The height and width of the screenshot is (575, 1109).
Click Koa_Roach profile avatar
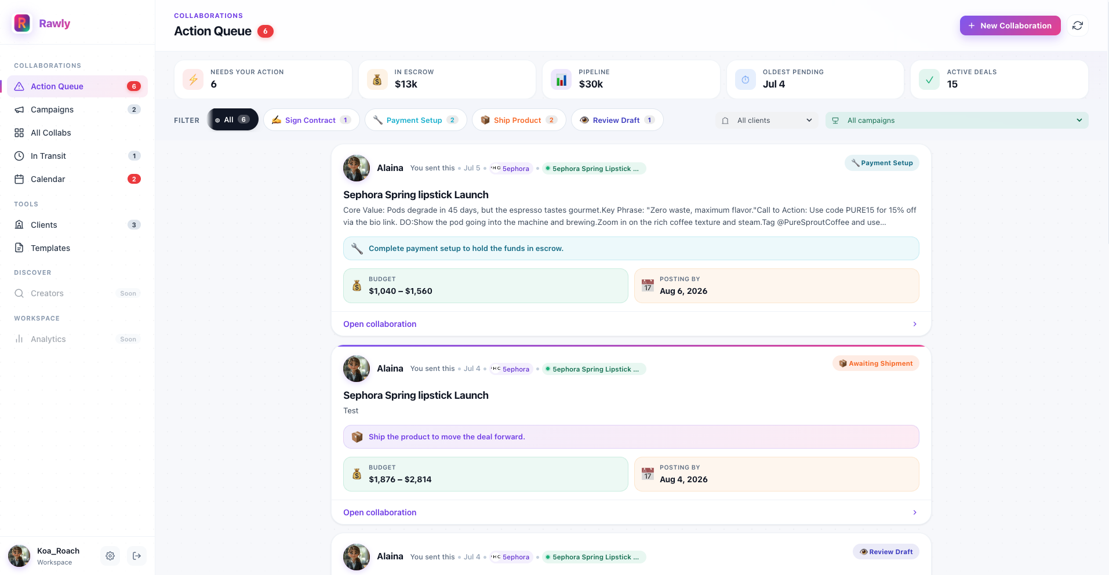click(x=19, y=556)
